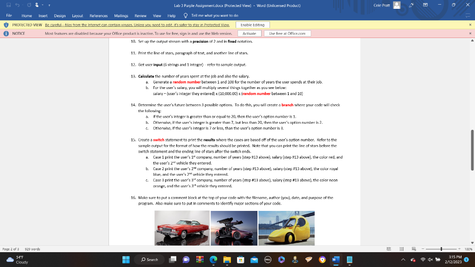Open the Layout tab
Image resolution: width=475 pixels, height=267 pixels.
(77, 15)
